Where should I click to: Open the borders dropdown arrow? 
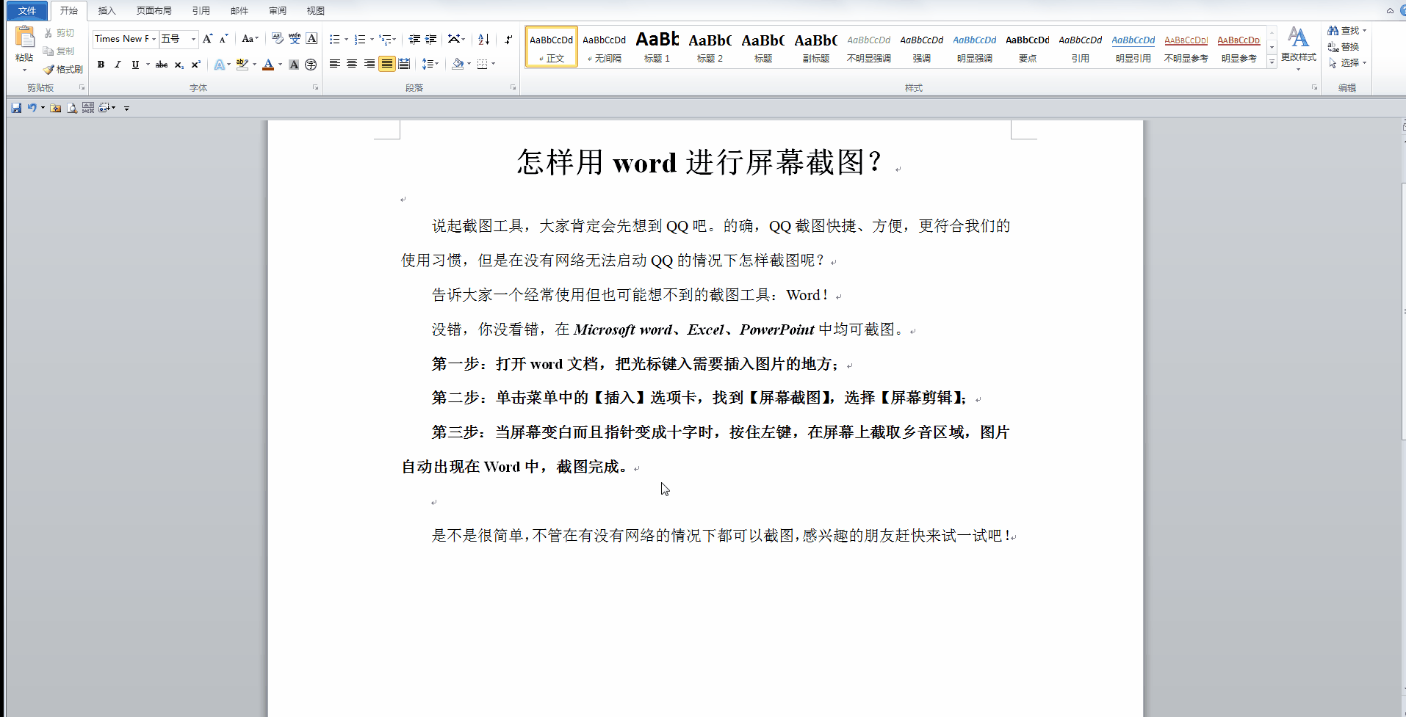pyautogui.click(x=493, y=64)
